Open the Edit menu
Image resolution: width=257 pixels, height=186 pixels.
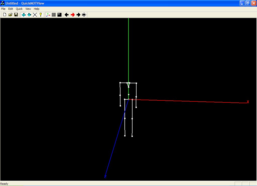[x=11, y=9]
